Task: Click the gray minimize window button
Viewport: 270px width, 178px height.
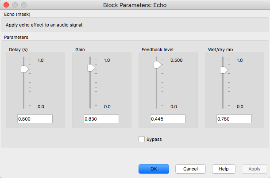Action: [x=15, y=5]
